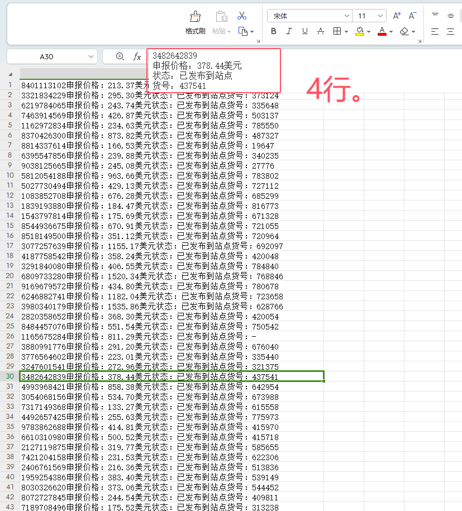Click the magnifier zoom icon beside fx
The width and height of the screenshot is (462, 511).
tap(120, 56)
